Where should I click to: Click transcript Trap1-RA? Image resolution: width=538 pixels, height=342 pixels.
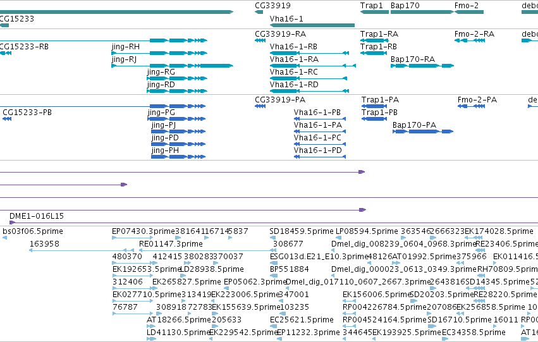(x=374, y=40)
